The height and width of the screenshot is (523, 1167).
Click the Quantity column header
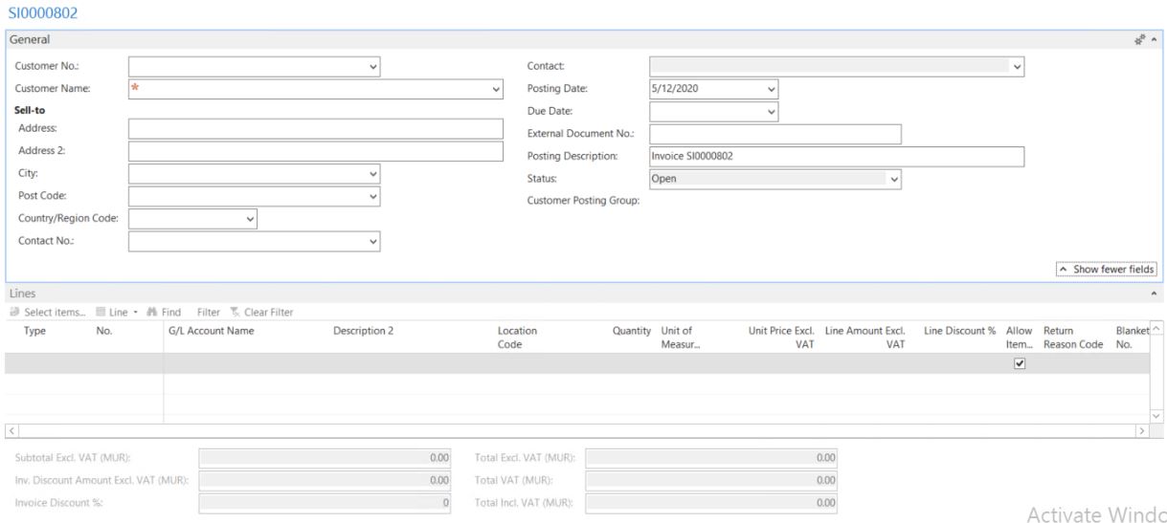click(x=632, y=332)
